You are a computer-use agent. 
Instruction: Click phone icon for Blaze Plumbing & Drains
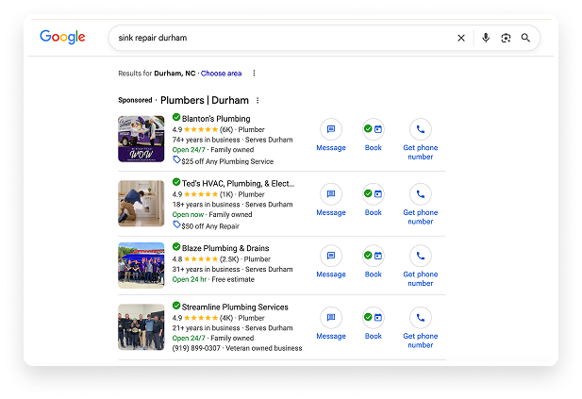(x=420, y=256)
